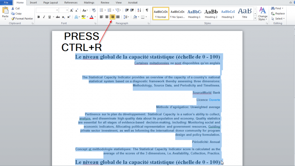The height and width of the screenshot is (166, 295).
Task: Apply the bottom border button
Action: pos(143,17)
